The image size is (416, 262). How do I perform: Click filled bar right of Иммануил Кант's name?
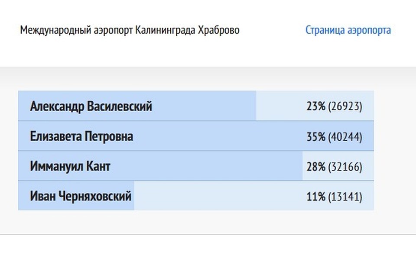click(x=206, y=166)
